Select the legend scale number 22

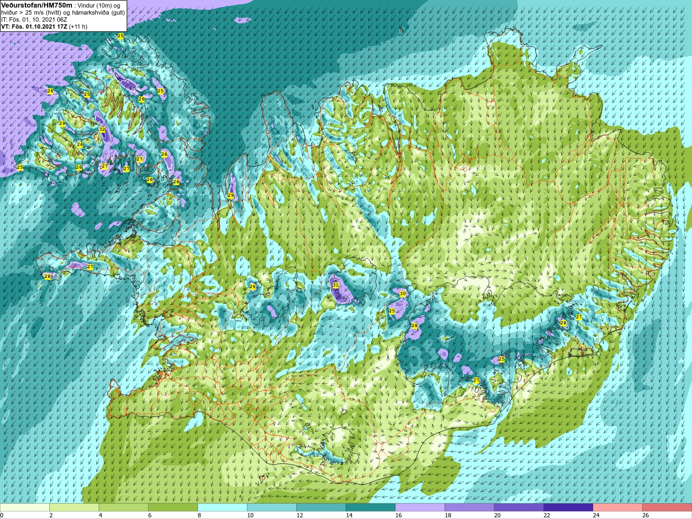click(547, 515)
